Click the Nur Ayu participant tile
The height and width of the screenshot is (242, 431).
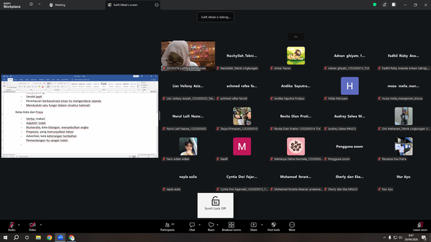click(x=403, y=177)
